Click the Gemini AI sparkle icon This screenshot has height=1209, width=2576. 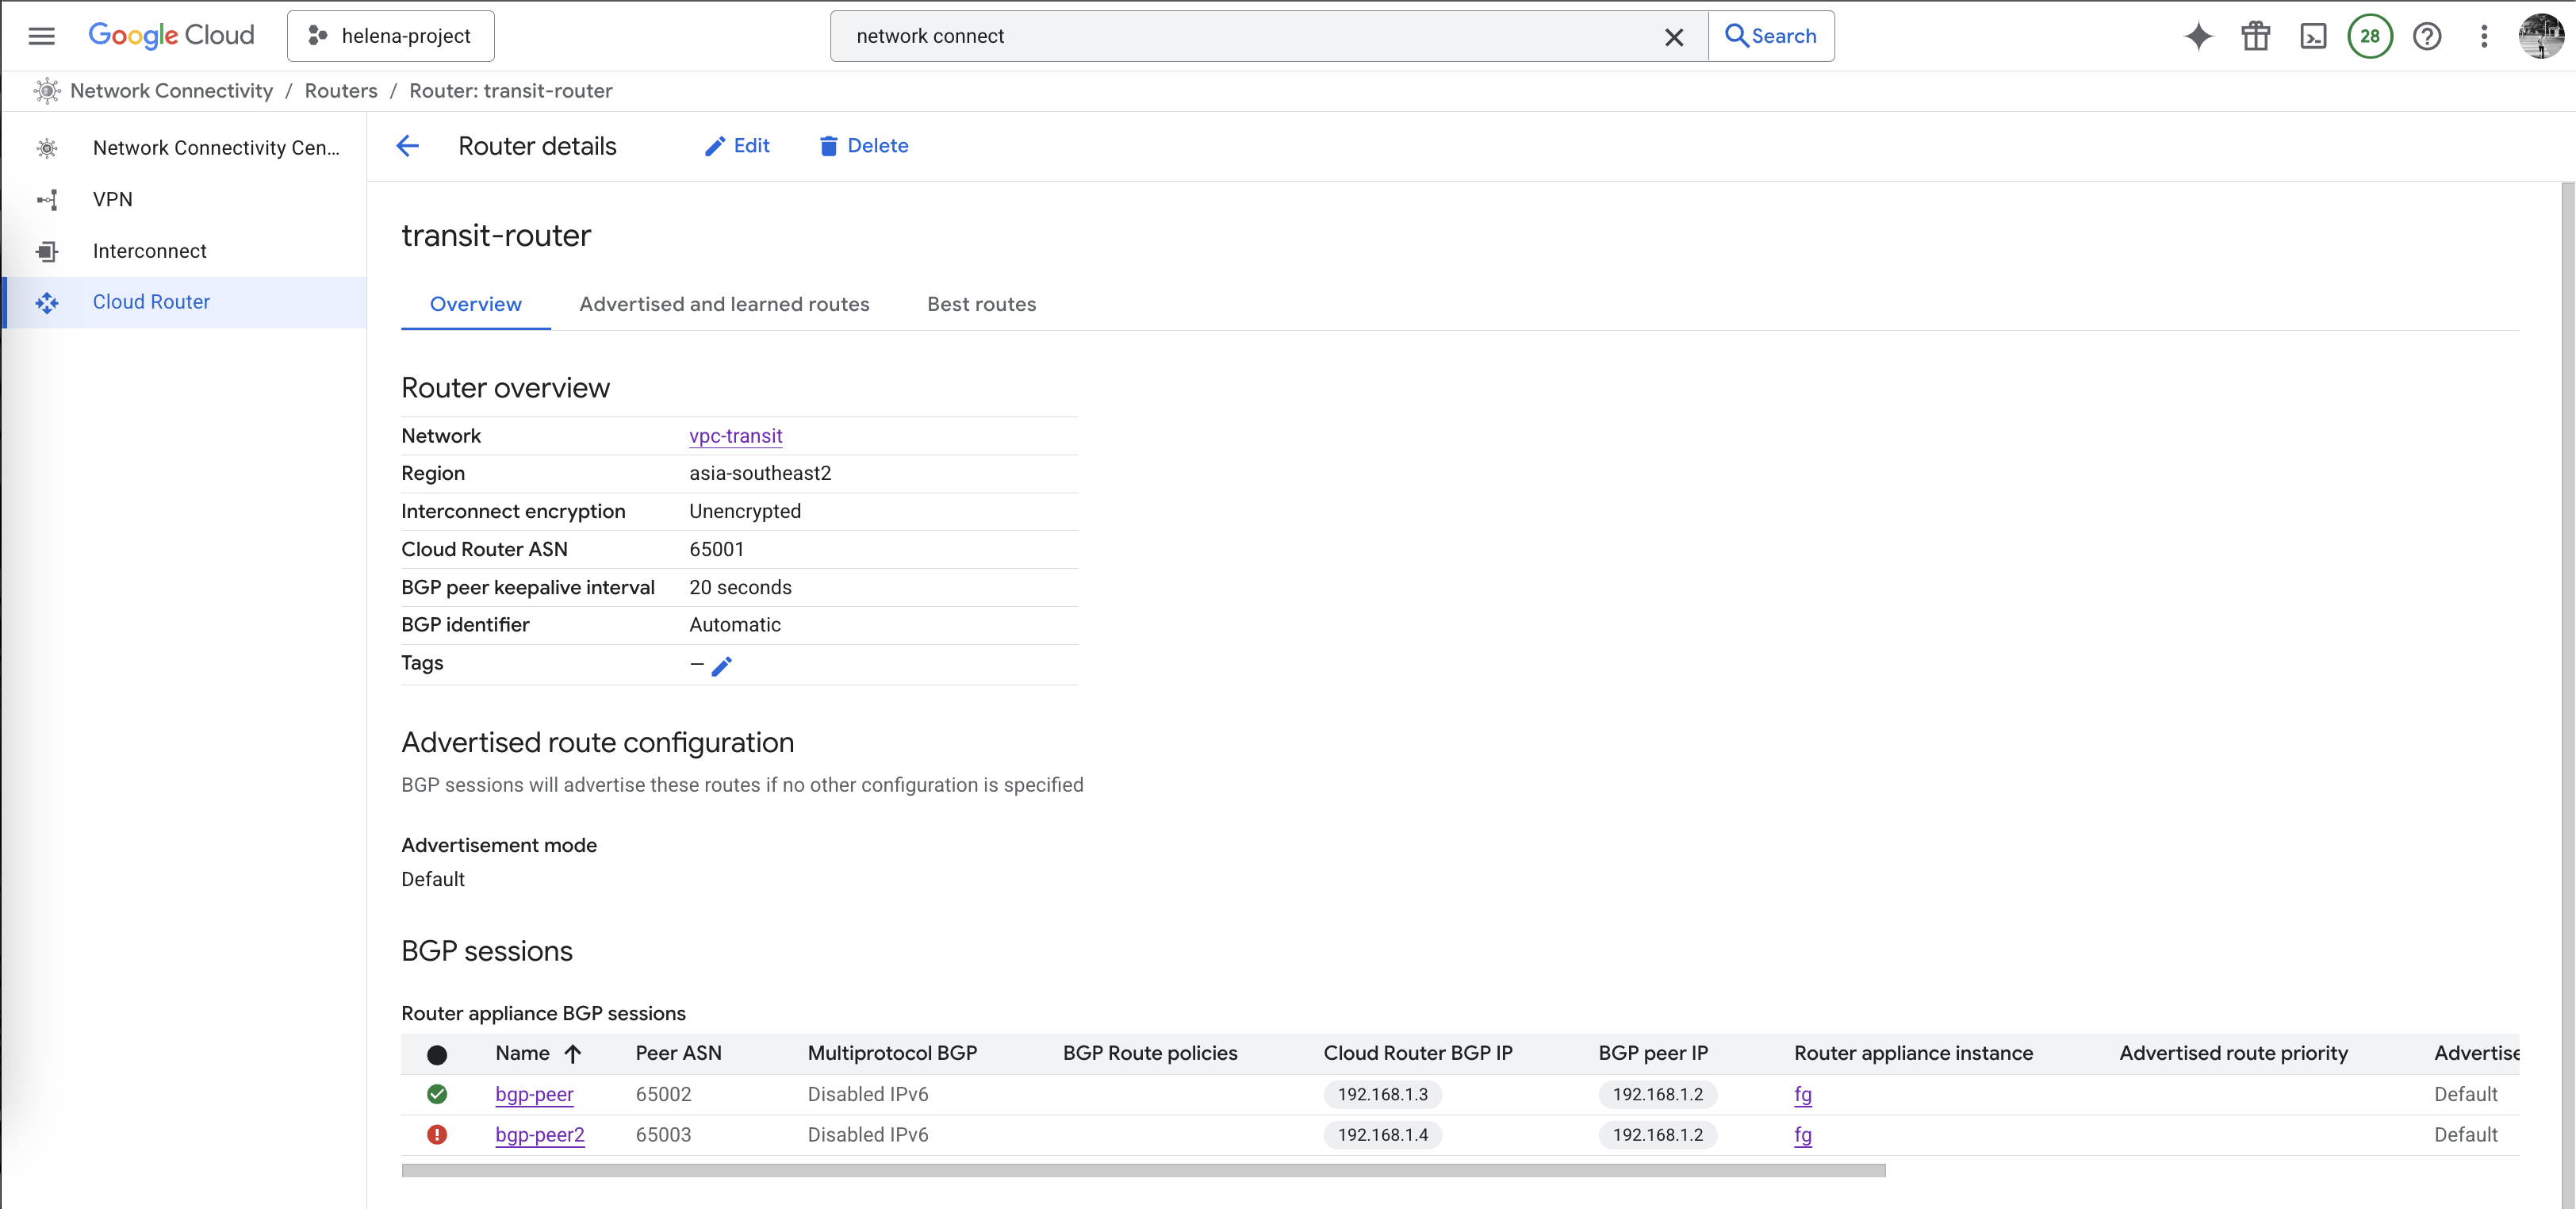click(x=2198, y=36)
